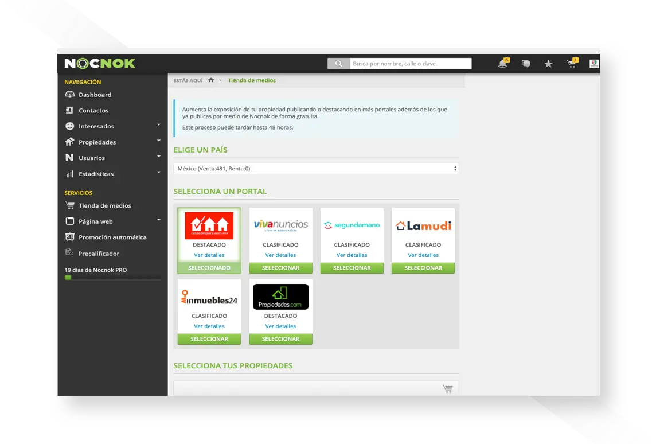Open the country dropdown showing México
Viewport: 656px width, 444px height.
[317, 168]
